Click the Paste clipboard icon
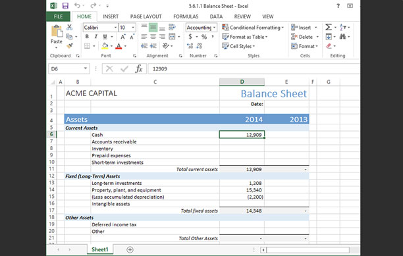Image resolution: width=403 pixels, height=256 pixels. pos(57,32)
